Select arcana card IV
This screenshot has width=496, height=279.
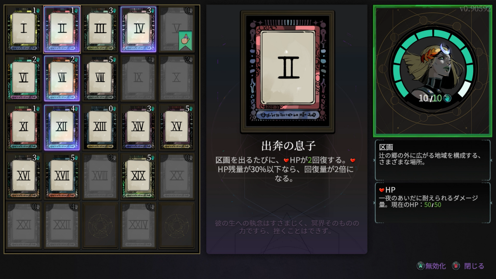point(138,29)
